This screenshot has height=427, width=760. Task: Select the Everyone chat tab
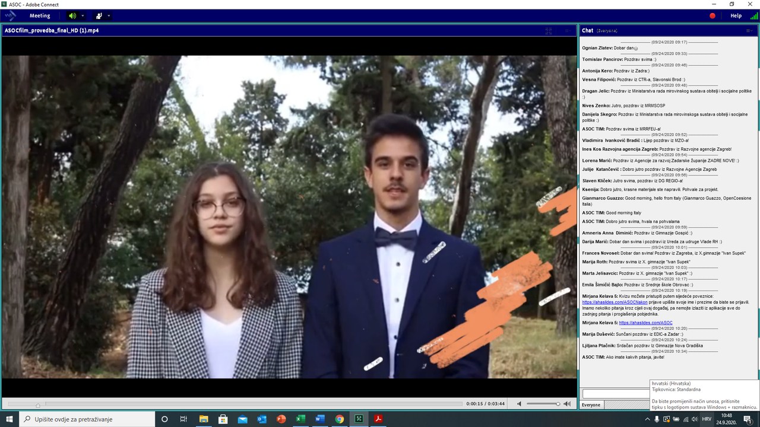point(591,405)
